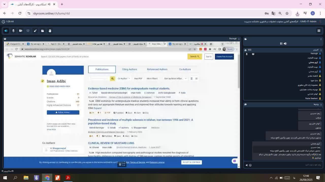Screen dimensions: 325x182
Task: Click the Google Translate icon in address bar
Action: click(x=273, y=13)
